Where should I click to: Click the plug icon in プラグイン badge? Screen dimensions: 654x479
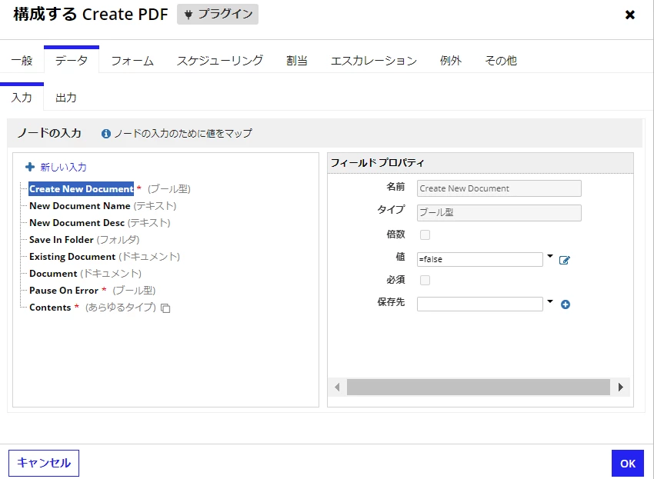point(189,15)
